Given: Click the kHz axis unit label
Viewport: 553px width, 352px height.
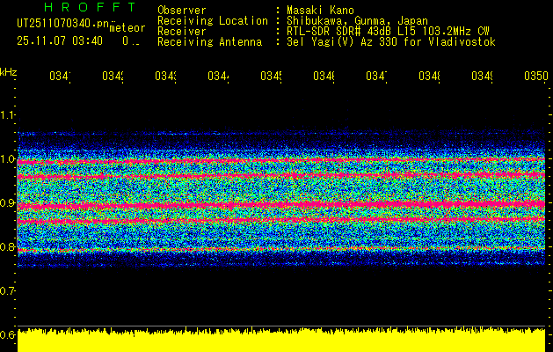Looking at the screenshot, I should tap(8, 73).
